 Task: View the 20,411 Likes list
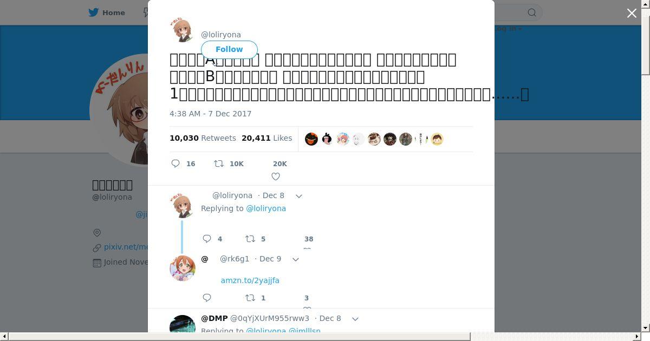tap(267, 138)
